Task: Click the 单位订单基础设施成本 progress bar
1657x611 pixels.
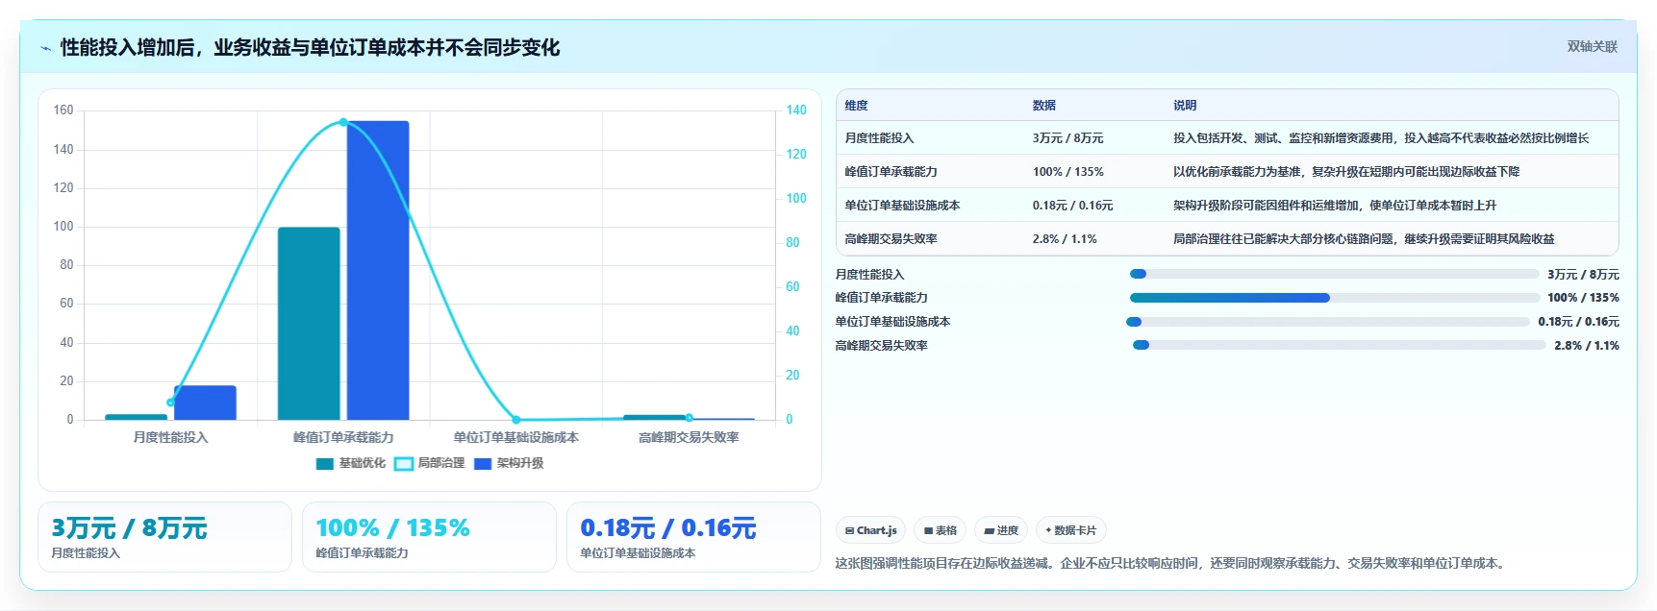Action: point(1327,322)
